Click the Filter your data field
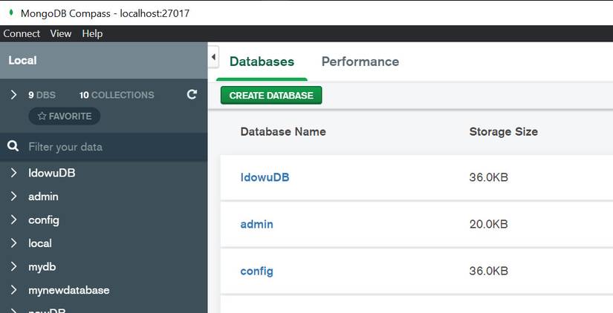 click(x=111, y=147)
